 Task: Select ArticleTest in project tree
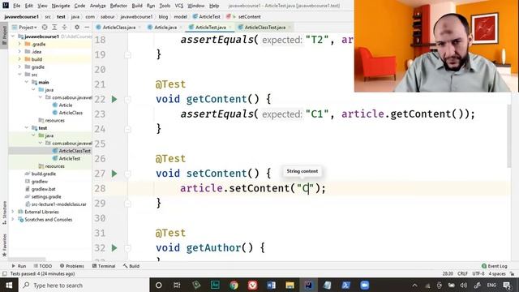[x=70, y=158]
